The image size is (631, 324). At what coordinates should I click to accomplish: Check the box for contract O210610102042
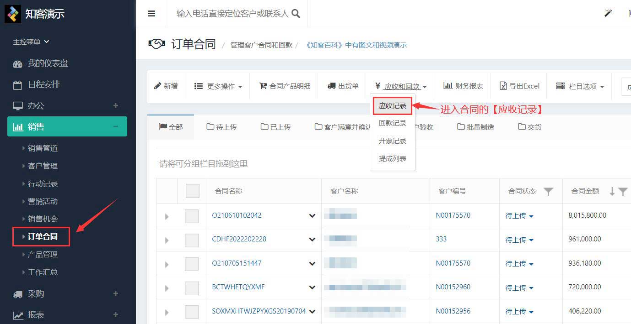[x=191, y=216]
